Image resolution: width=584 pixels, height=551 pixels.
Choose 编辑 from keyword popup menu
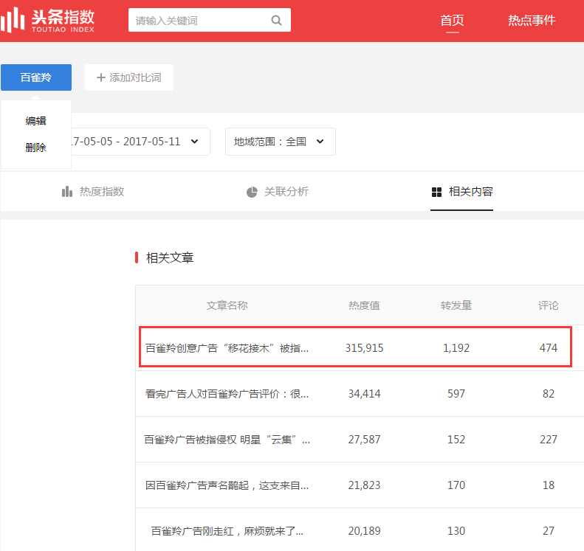[x=35, y=121]
